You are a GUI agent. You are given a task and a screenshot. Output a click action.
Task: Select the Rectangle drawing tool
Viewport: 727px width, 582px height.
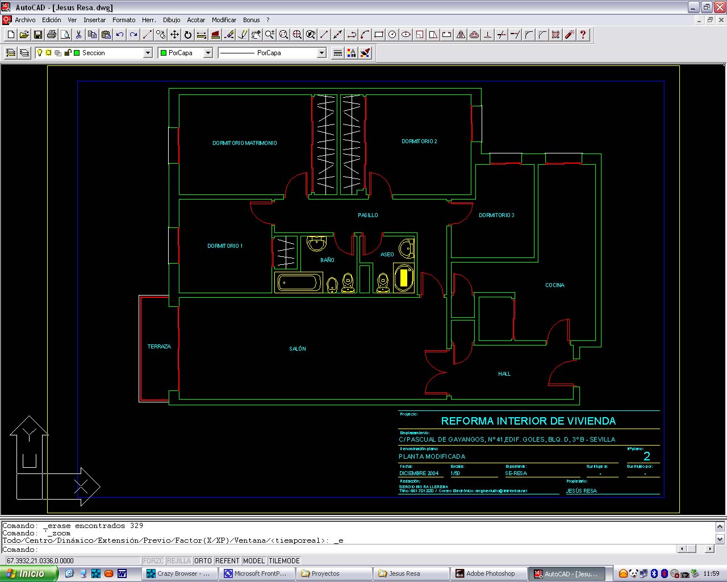[x=379, y=35]
